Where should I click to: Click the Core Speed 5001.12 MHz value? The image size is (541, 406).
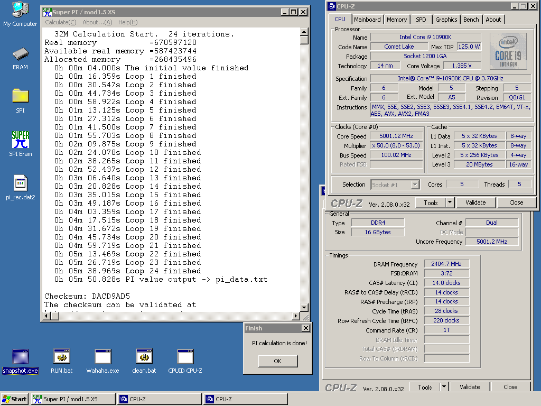point(396,136)
